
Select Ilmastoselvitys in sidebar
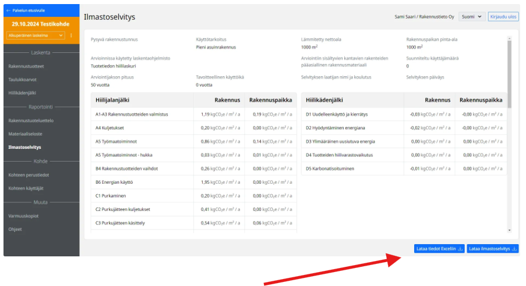pos(24,147)
